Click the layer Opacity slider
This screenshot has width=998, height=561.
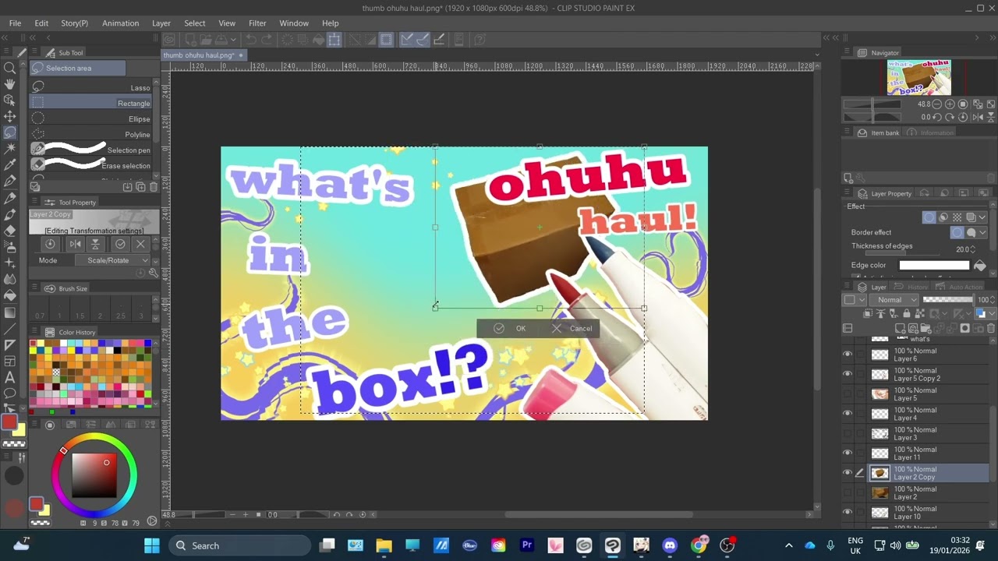click(x=948, y=300)
